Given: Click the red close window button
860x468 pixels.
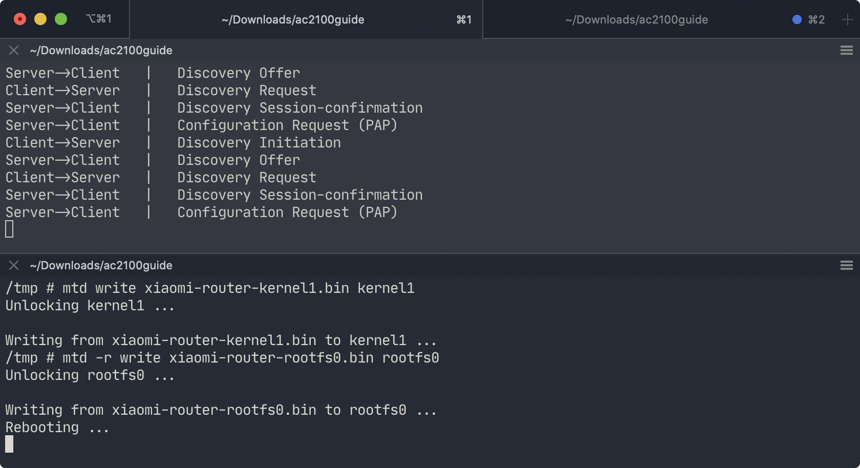Looking at the screenshot, I should coord(20,19).
